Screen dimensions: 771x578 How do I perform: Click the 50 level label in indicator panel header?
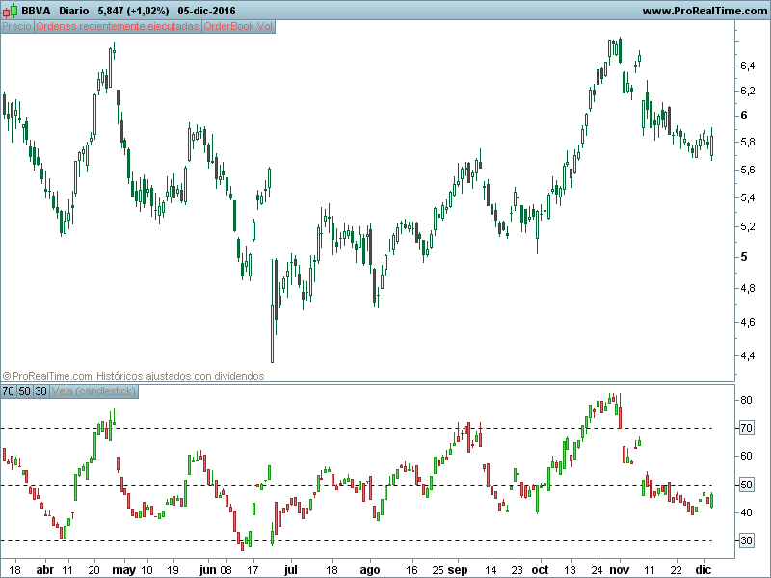tap(25, 392)
